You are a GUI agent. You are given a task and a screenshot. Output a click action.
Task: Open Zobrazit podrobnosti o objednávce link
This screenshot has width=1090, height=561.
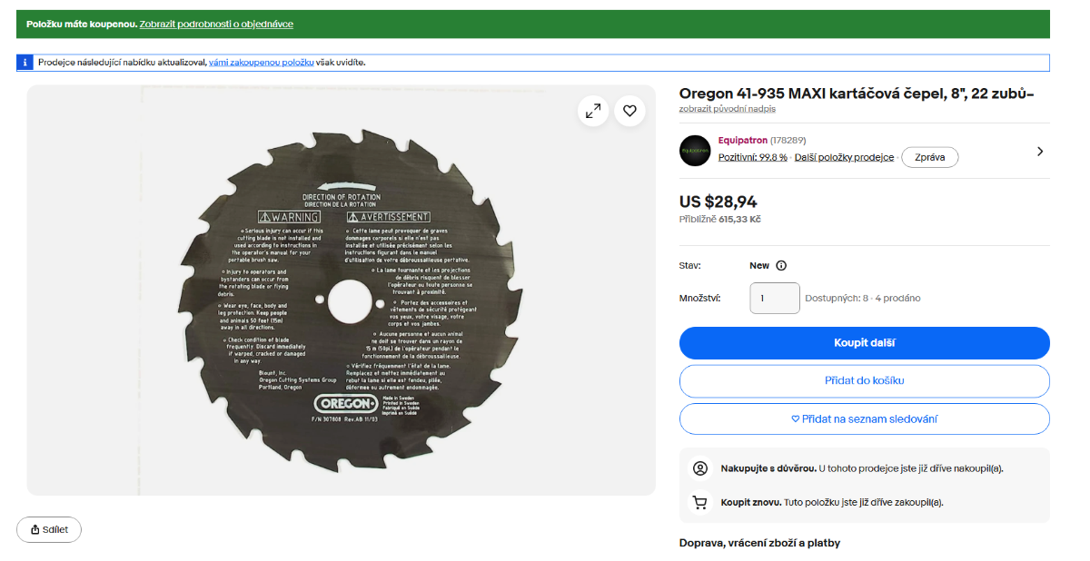coord(216,24)
